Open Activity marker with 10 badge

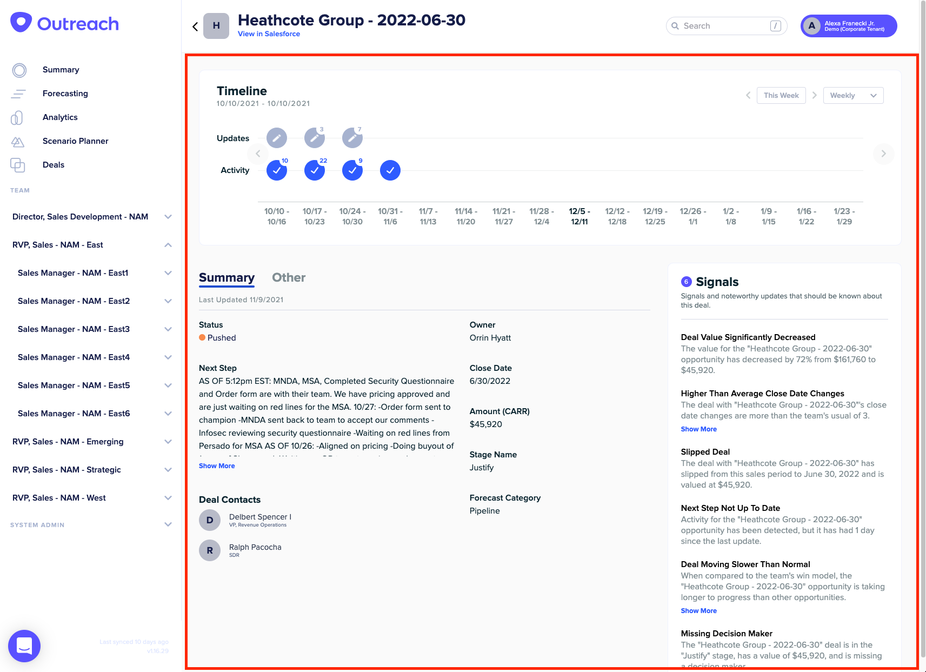[x=277, y=170]
